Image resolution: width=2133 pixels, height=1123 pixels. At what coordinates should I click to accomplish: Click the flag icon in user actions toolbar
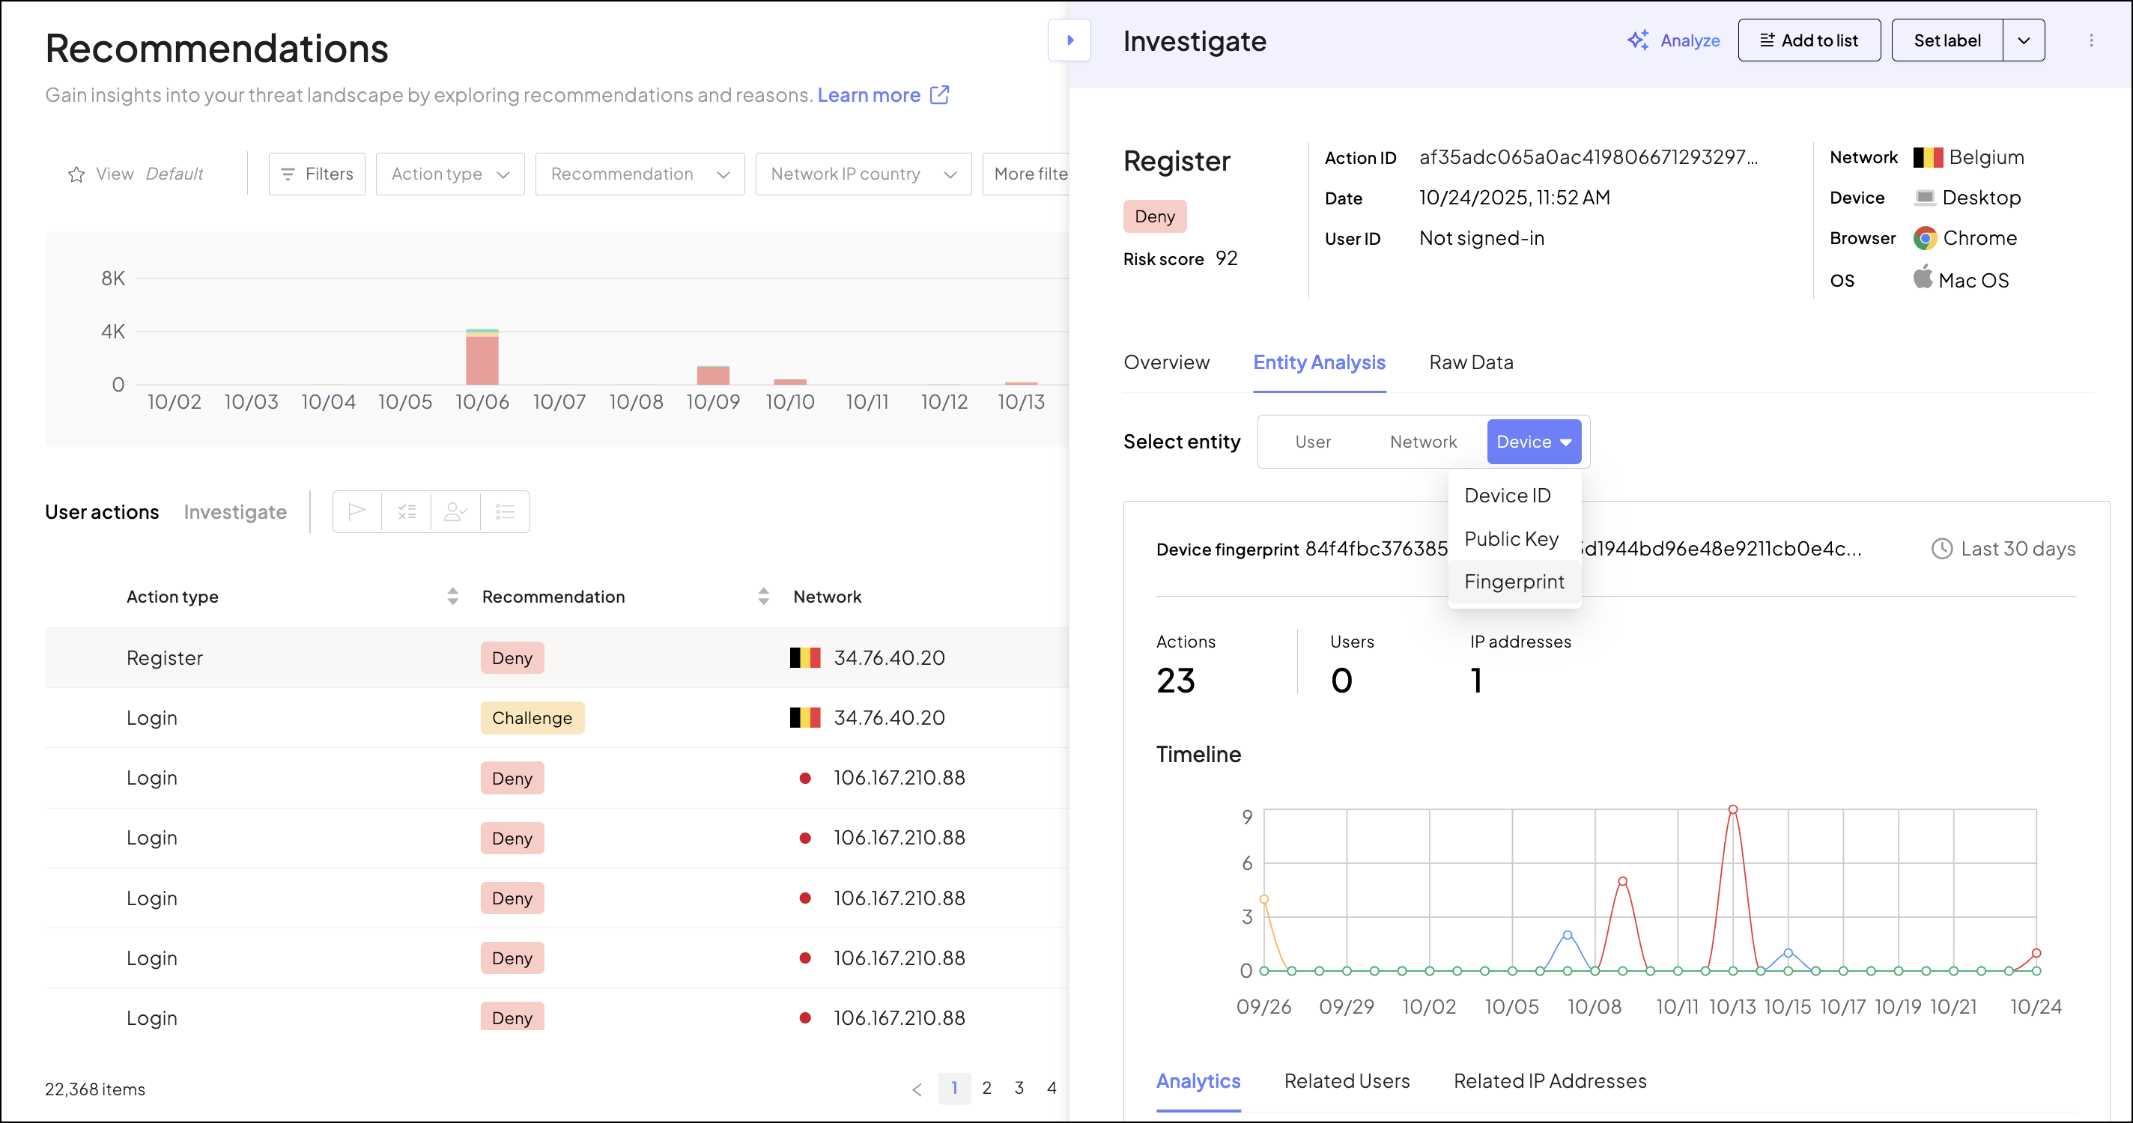click(x=357, y=511)
